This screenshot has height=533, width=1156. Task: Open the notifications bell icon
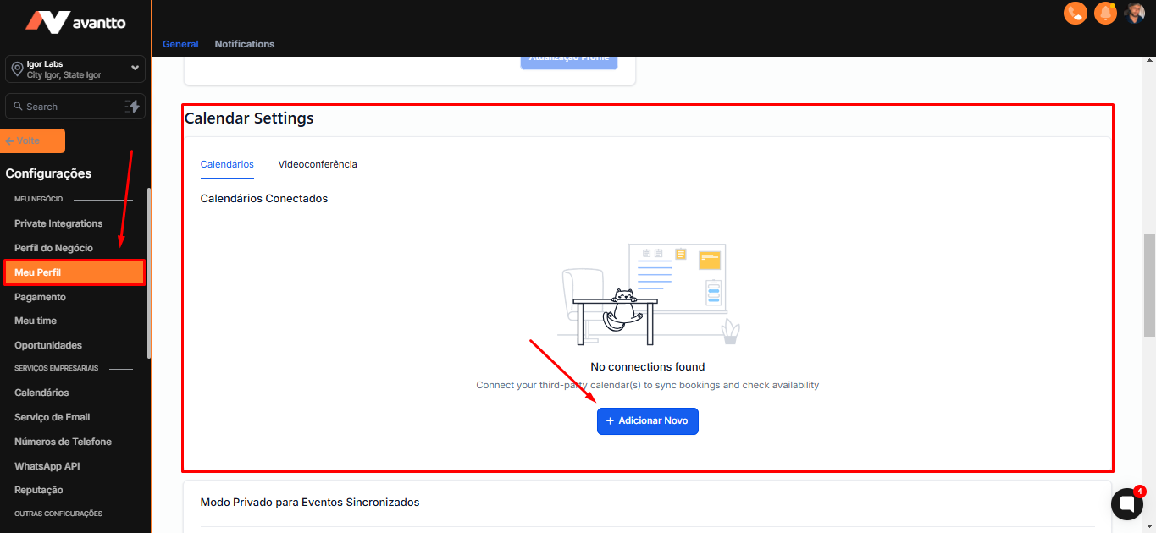tap(1105, 13)
